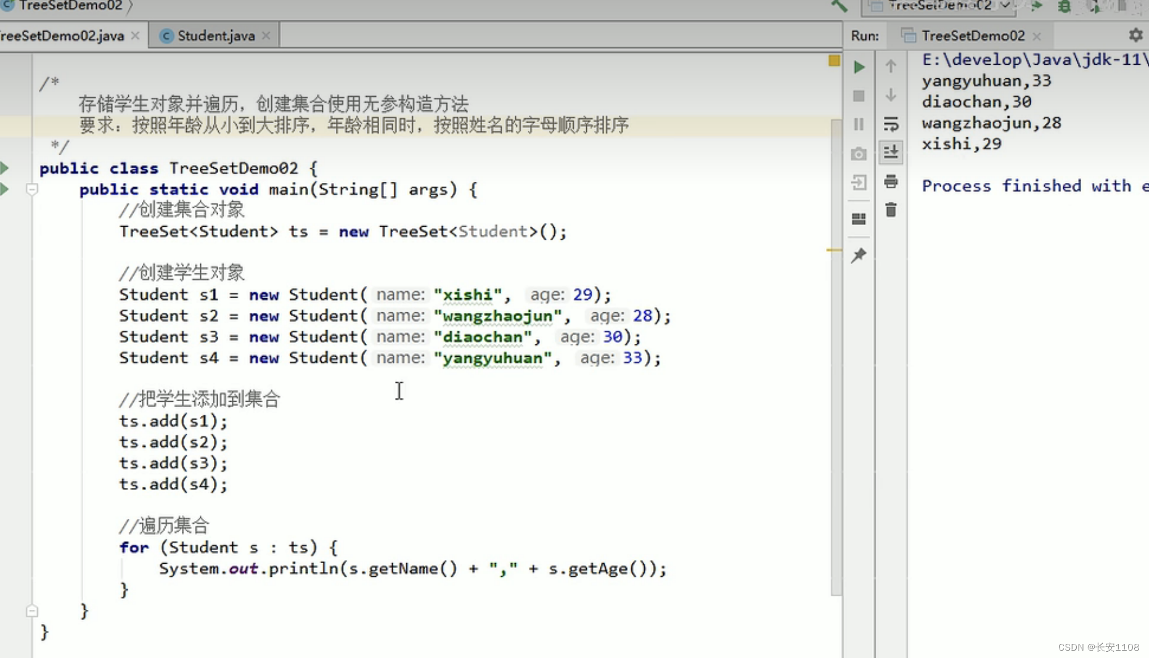Click the camera Dump Threads icon
1149x658 pixels.
[859, 153]
